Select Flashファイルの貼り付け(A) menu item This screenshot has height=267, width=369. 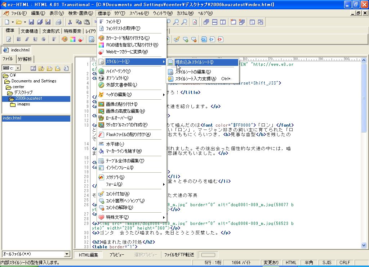point(132,135)
